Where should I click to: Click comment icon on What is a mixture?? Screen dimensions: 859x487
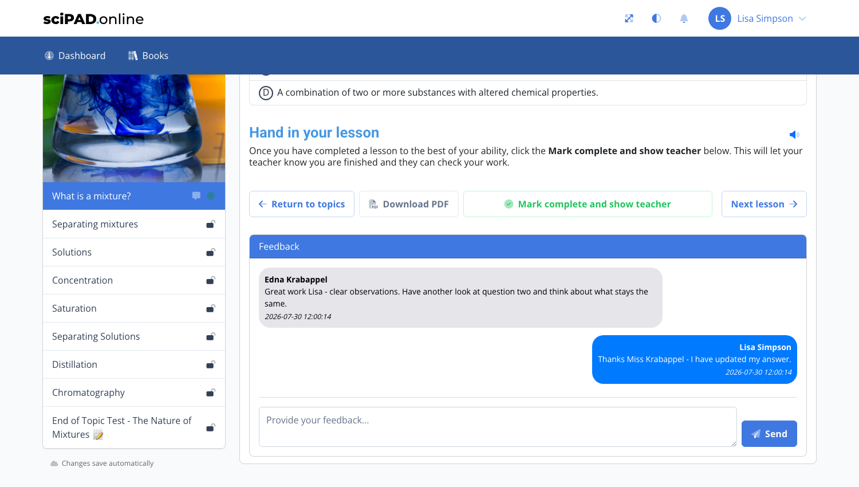pos(196,196)
